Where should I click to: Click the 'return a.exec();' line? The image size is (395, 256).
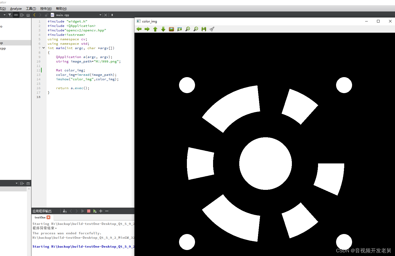73,88
